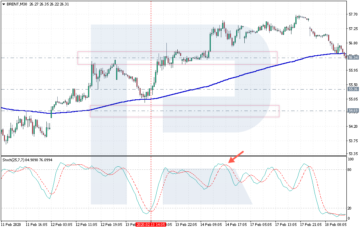Select the vertical red dashed crosshair line
The image size is (362, 229).
click(151, 111)
